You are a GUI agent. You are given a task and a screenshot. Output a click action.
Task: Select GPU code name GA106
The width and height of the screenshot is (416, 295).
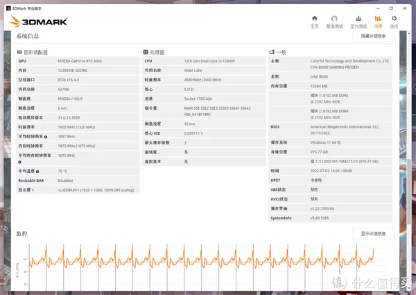point(63,90)
